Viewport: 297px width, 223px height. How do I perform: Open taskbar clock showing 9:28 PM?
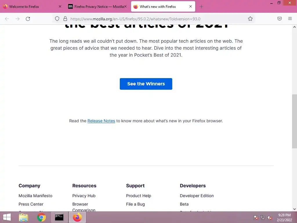284,217
